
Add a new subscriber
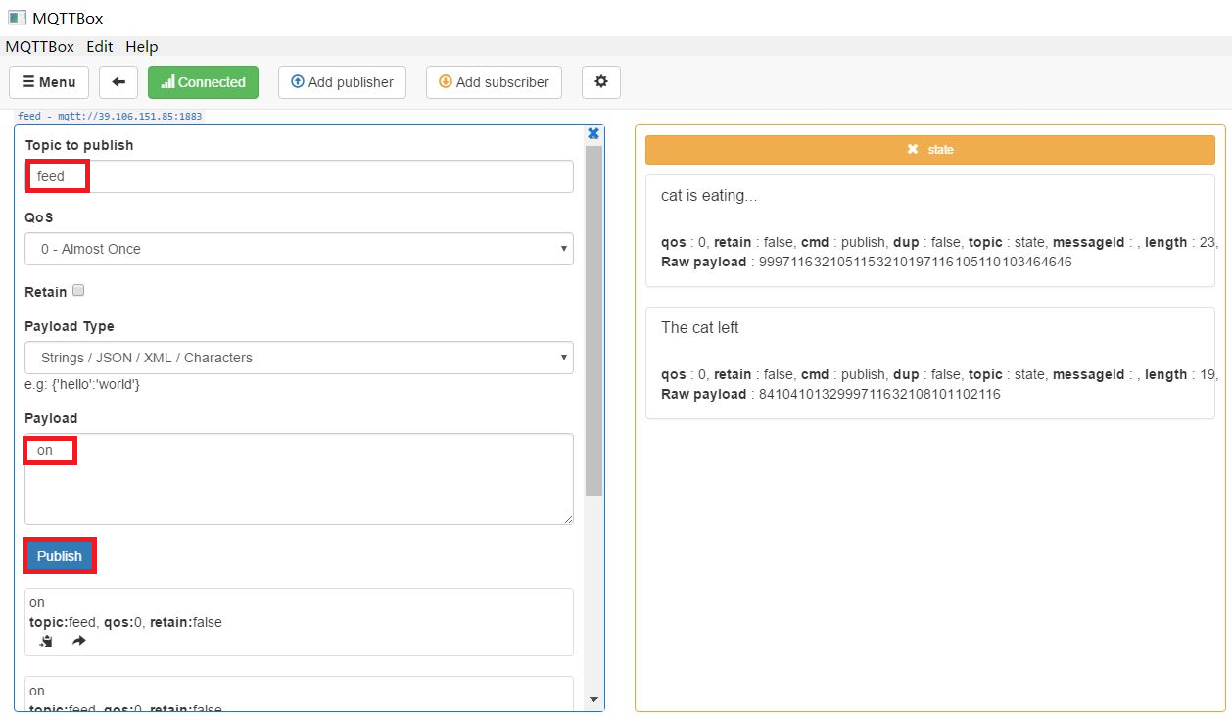pyautogui.click(x=494, y=82)
